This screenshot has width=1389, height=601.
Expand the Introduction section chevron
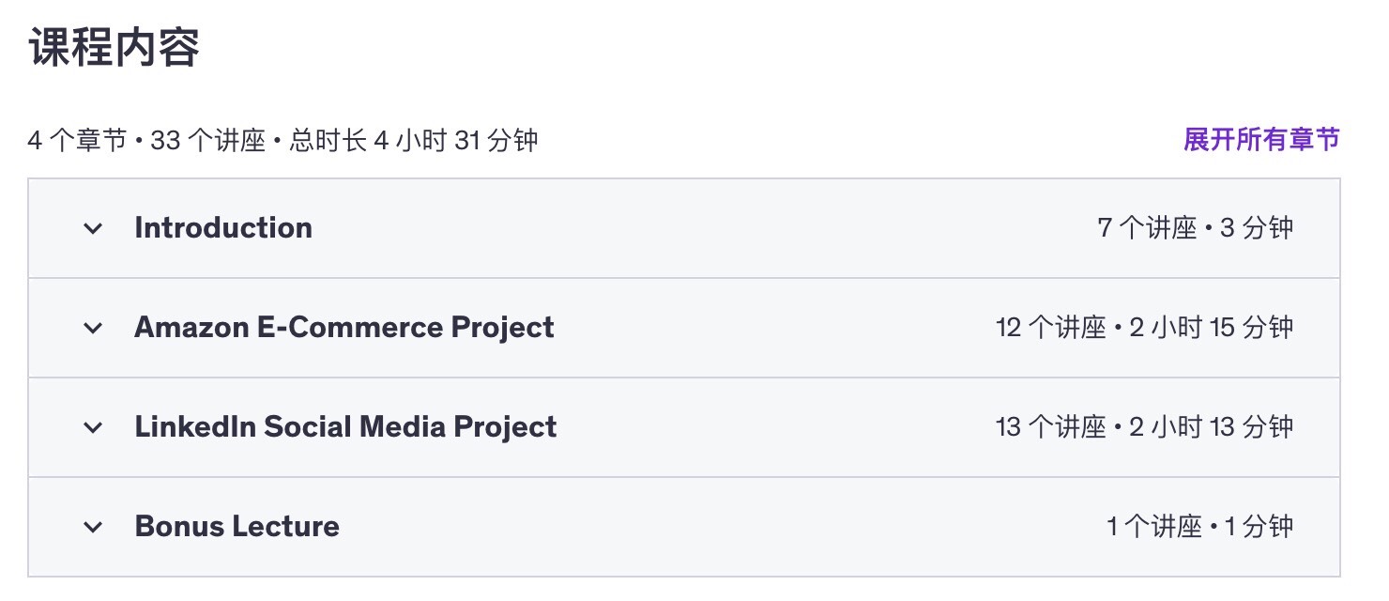pyautogui.click(x=92, y=228)
